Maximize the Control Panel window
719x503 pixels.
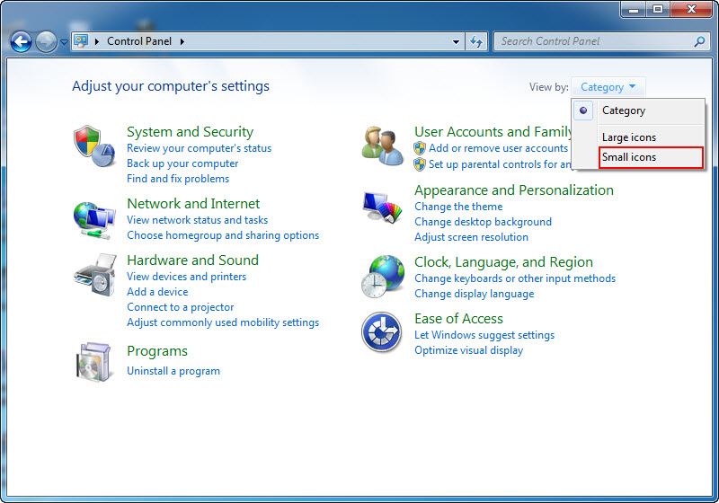pyautogui.click(x=658, y=9)
